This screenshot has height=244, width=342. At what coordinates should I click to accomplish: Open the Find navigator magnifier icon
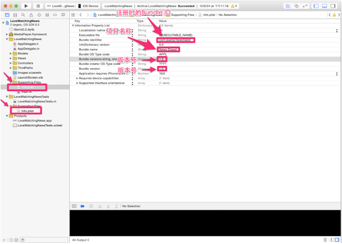pos(23,15)
